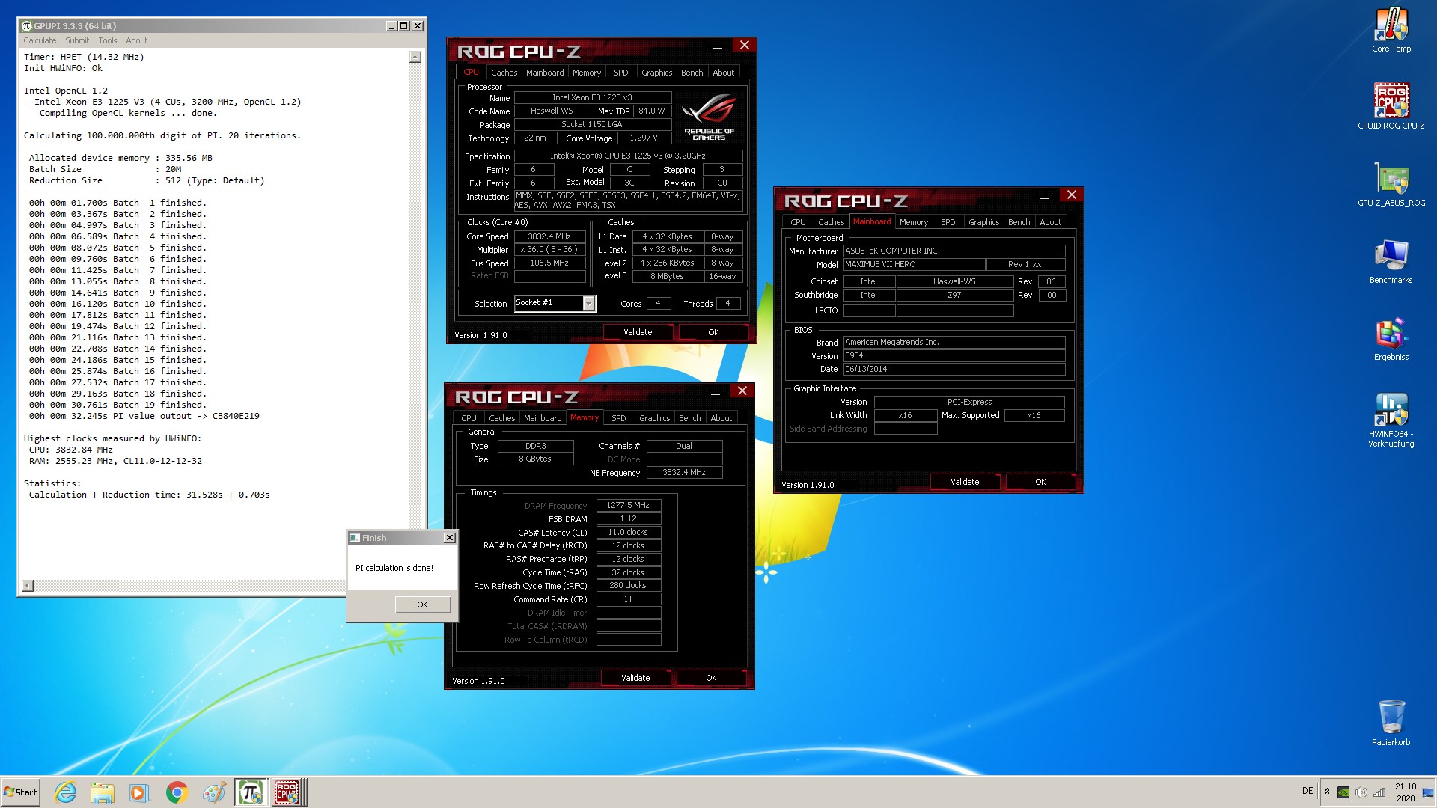Open Windows Media Player from taskbar
The width and height of the screenshot is (1437, 808).
(139, 792)
